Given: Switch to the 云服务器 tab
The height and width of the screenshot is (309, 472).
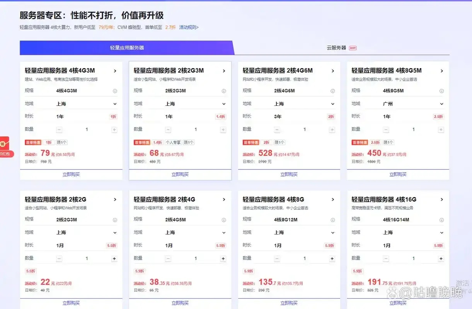Looking at the screenshot, I should tap(341, 48).
